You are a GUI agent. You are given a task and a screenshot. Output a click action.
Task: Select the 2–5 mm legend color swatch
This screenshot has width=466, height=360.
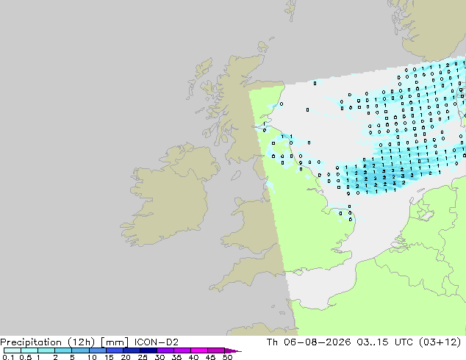[63, 350]
